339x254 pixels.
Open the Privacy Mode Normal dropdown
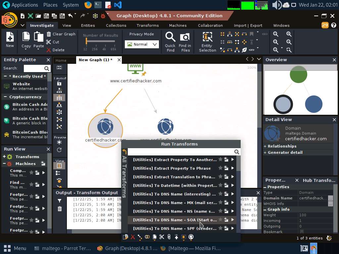[x=142, y=44]
